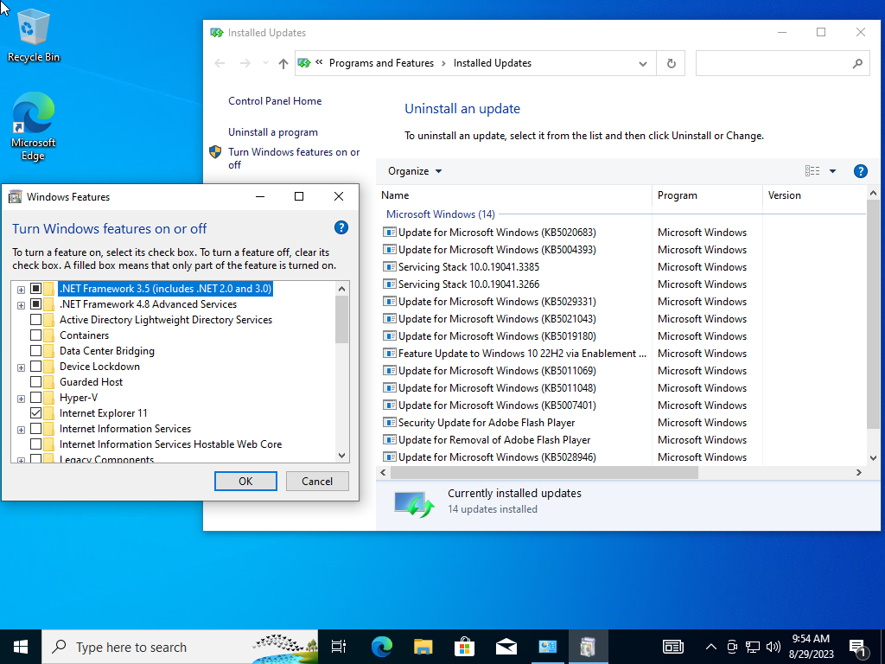Enable the Containers feature checkbox

coord(35,335)
